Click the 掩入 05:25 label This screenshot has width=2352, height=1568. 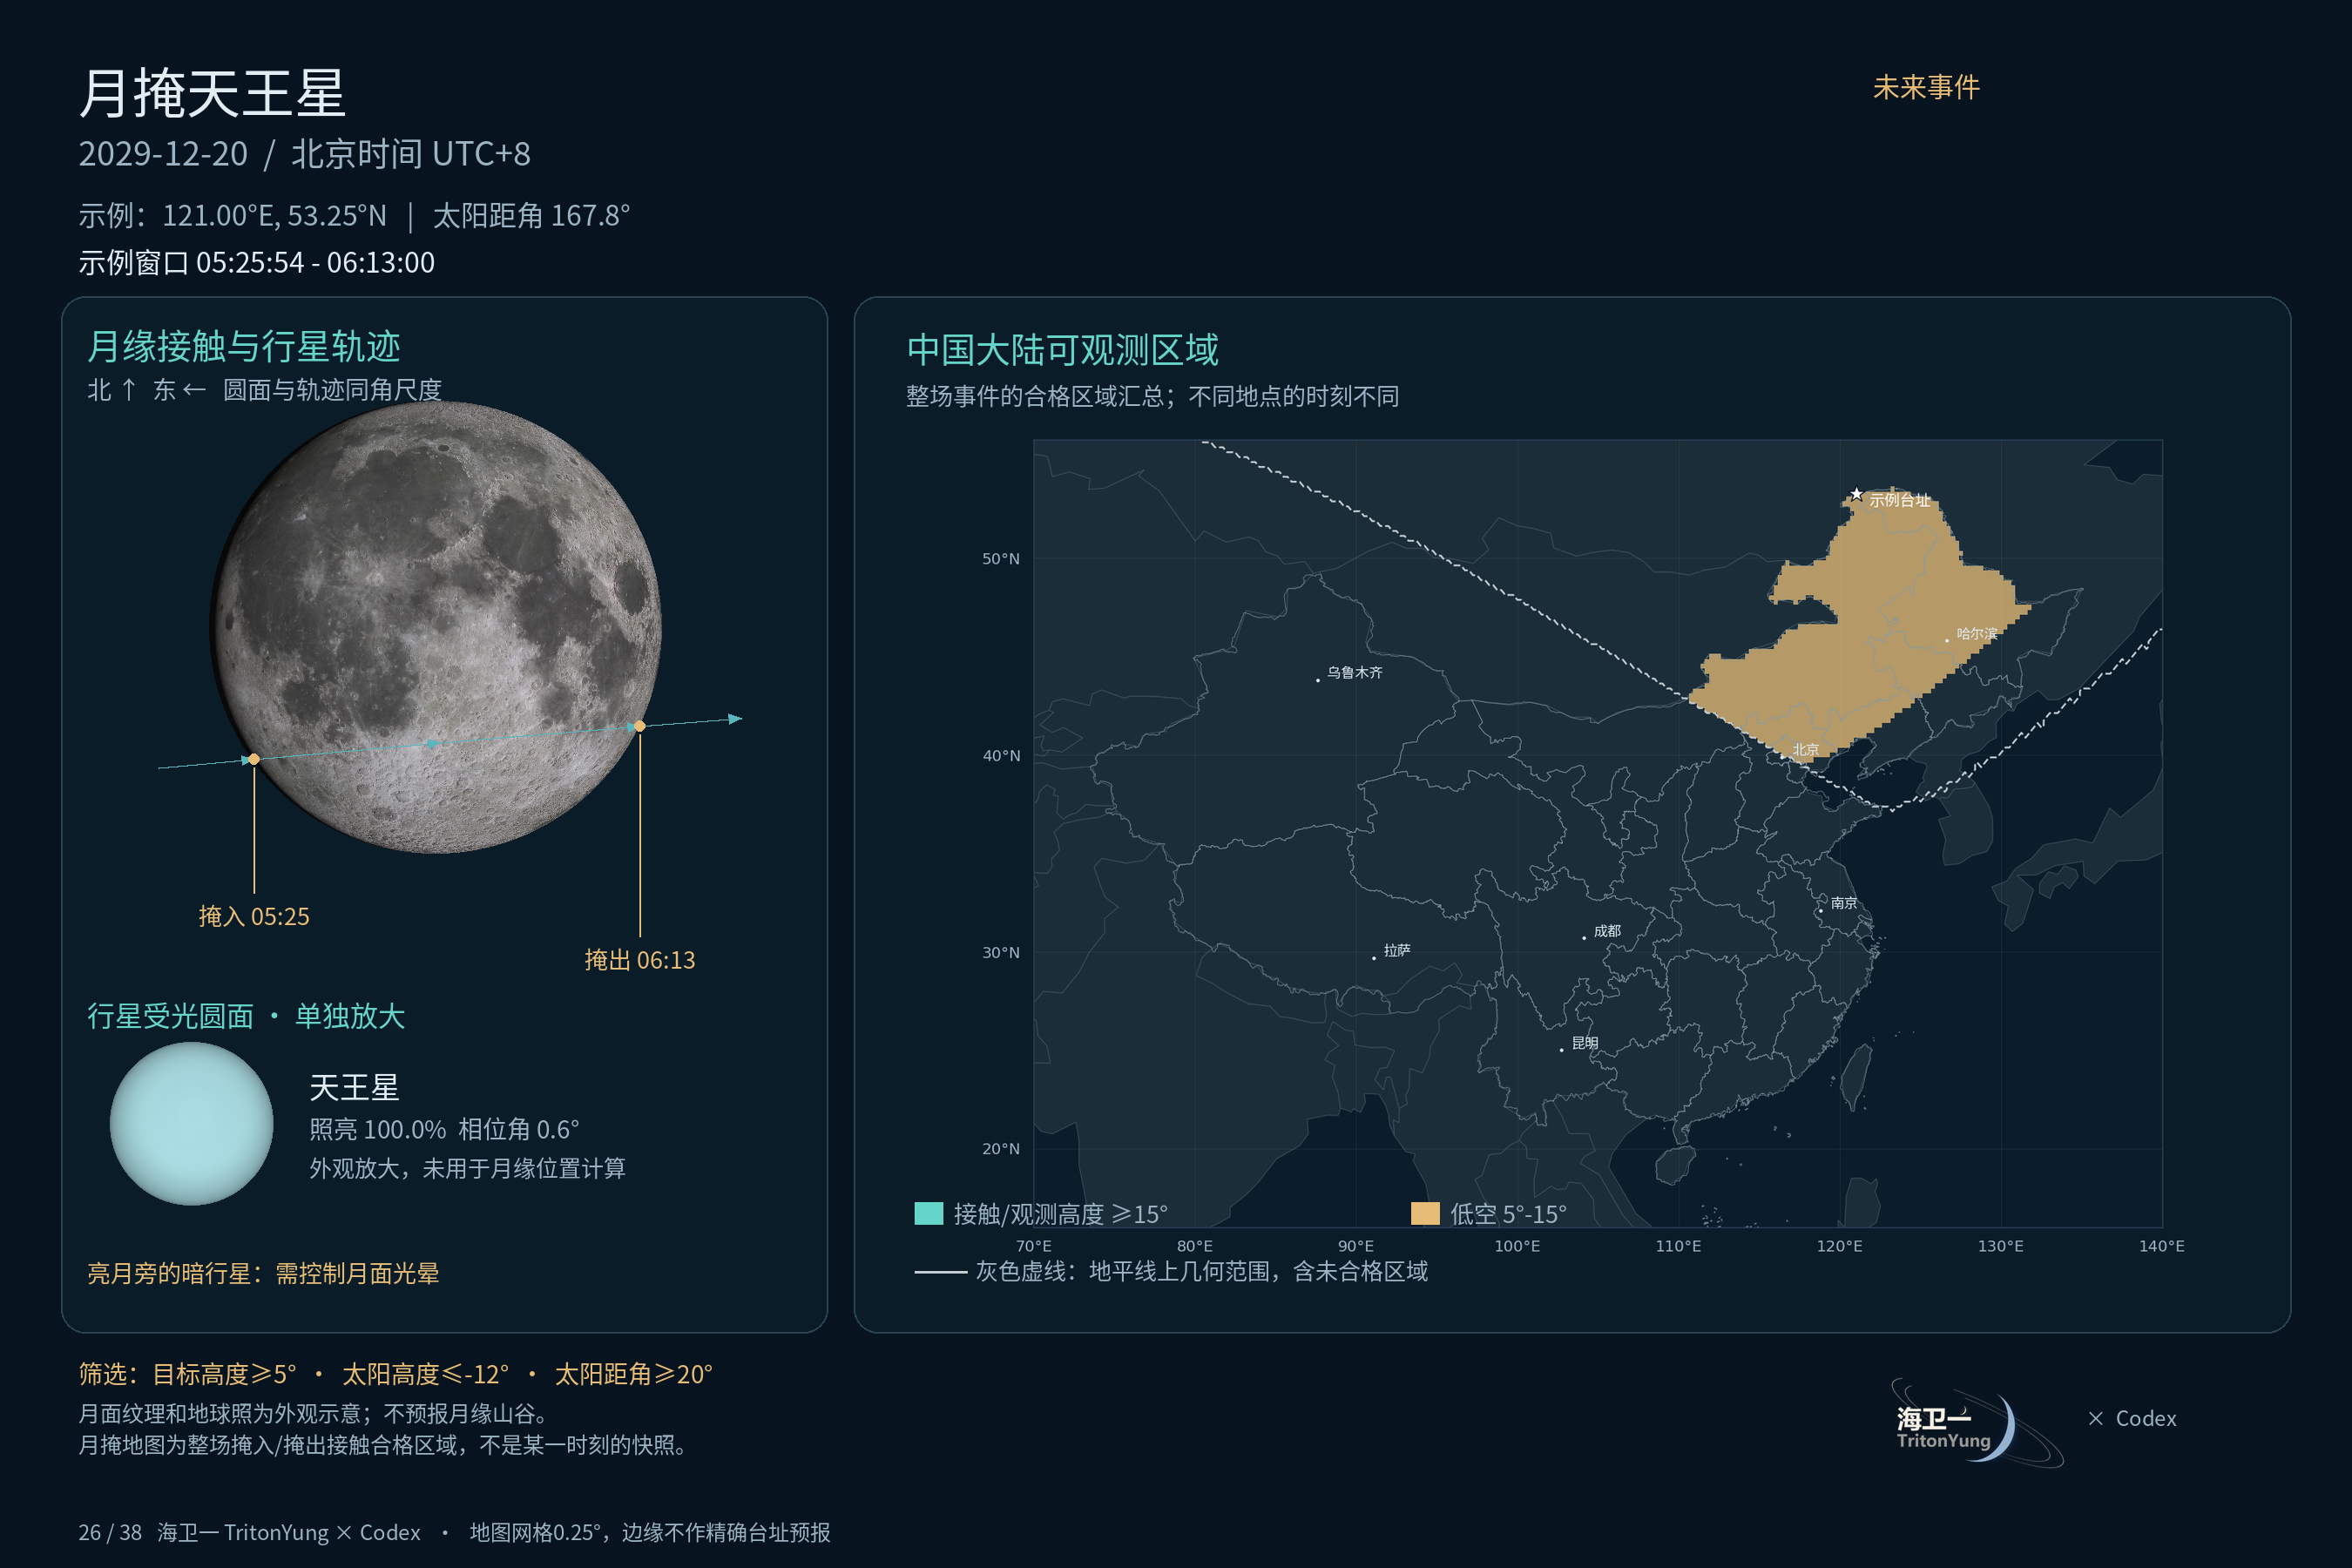click(254, 916)
